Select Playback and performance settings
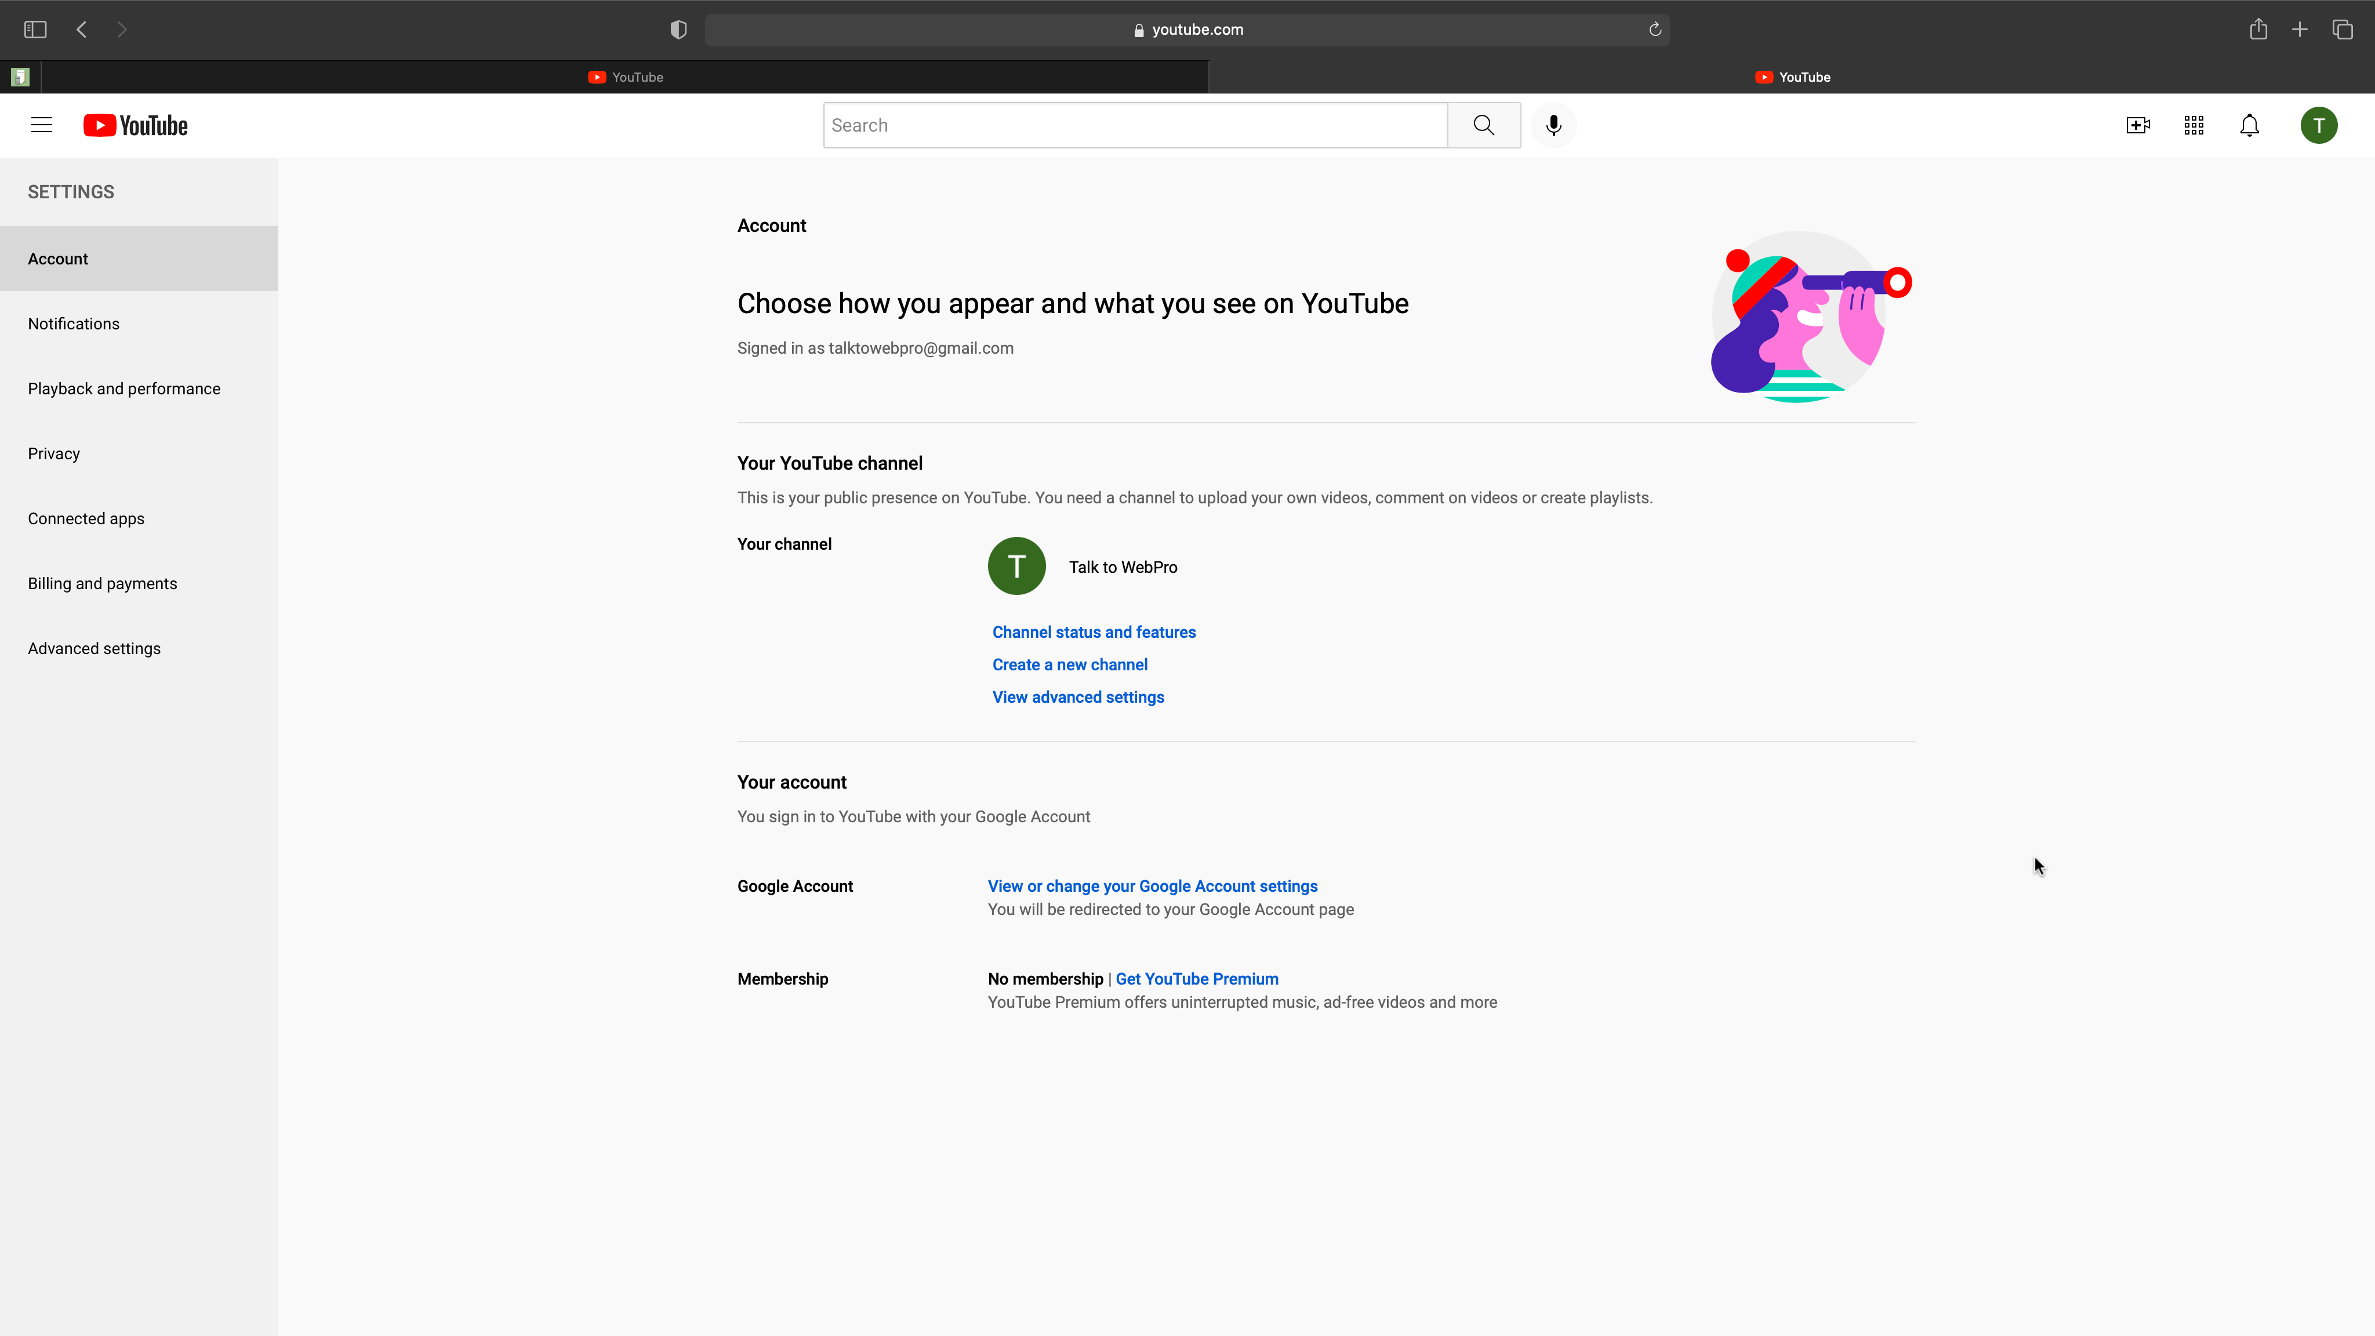Viewport: 2375px width, 1336px height. click(124, 389)
